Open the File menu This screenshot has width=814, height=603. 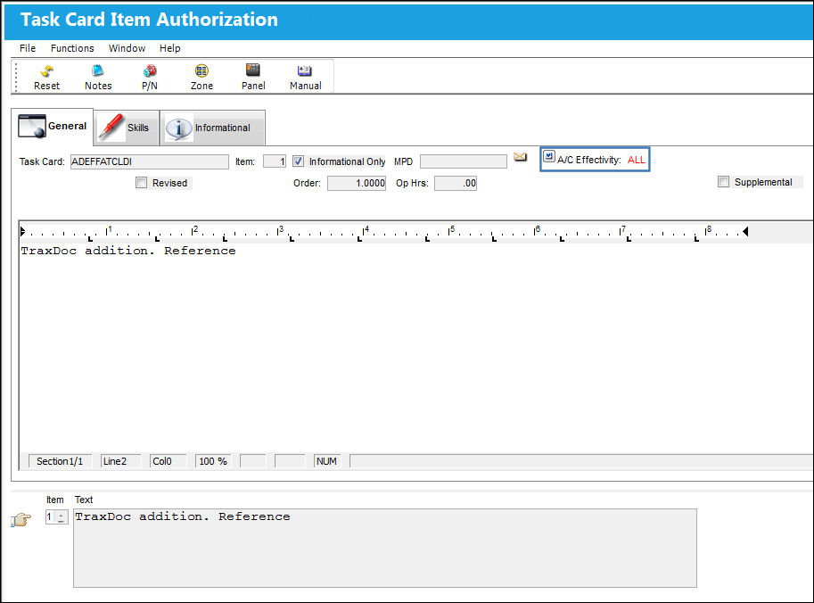28,48
